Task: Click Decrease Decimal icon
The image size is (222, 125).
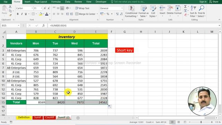Action: click(121, 14)
